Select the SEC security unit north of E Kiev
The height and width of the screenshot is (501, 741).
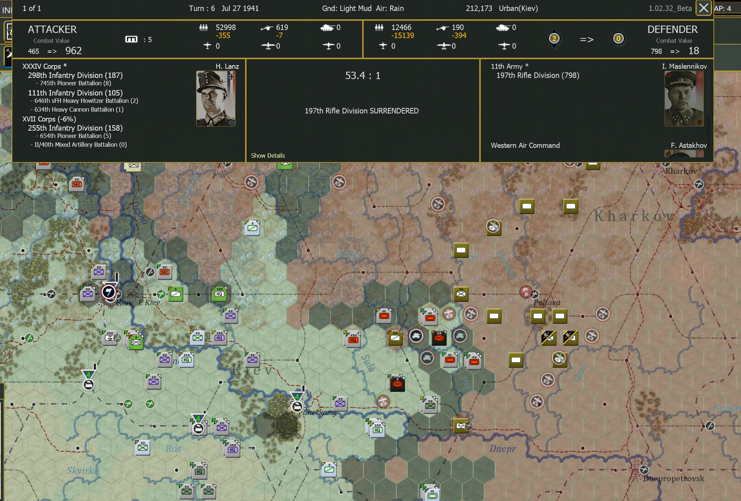pos(164,272)
